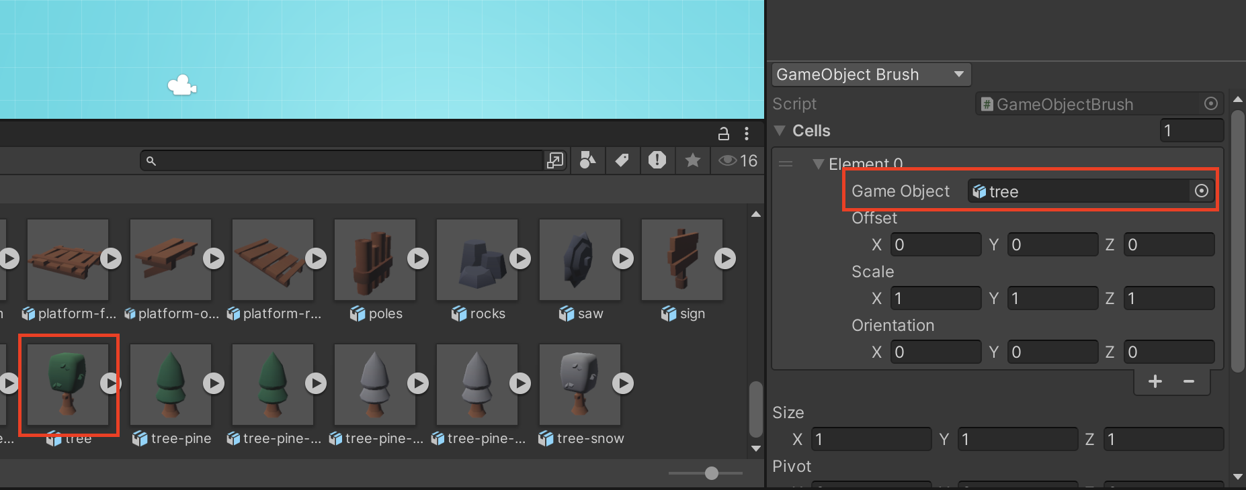The height and width of the screenshot is (490, 1246).
Task: Click the search by type icon
Action: pyautogui.click(x=587, y=160)
